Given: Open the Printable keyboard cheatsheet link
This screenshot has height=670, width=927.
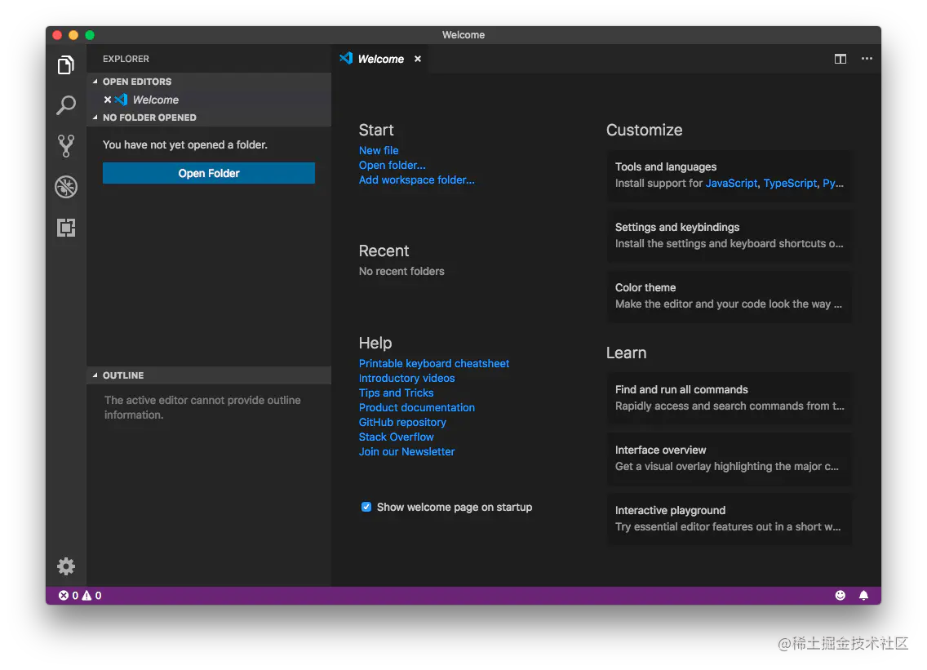Looking at the screenshot, I should point(434,363).
